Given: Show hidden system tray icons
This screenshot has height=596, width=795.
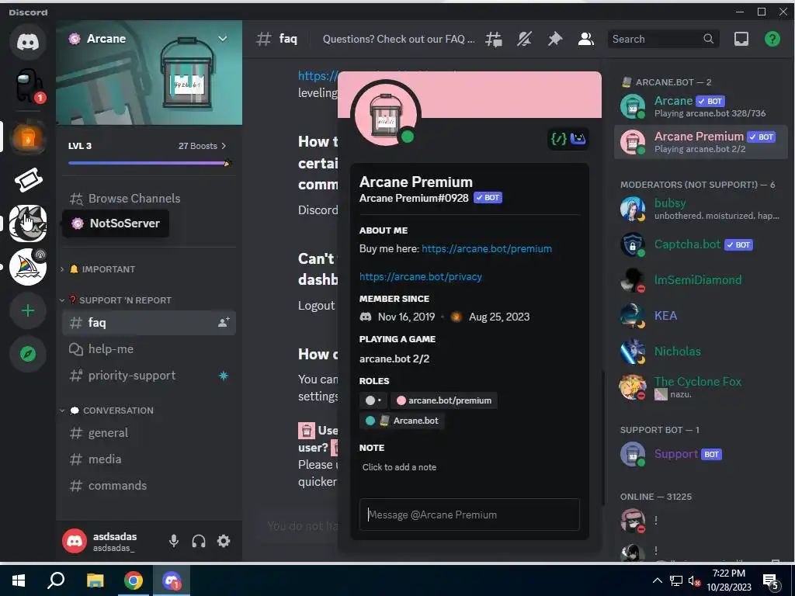Looking at the screenshot, I should [x=657, y=580].
